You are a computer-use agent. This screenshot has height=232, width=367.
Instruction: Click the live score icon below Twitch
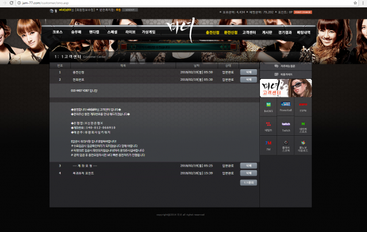pos(286,145)
